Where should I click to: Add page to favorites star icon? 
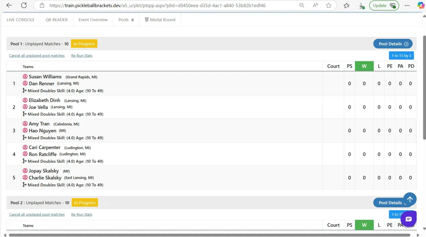pyautogui.click(x=329, y=5)
